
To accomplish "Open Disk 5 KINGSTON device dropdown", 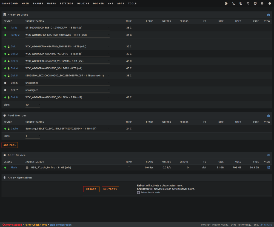I will tap(67, 76).
